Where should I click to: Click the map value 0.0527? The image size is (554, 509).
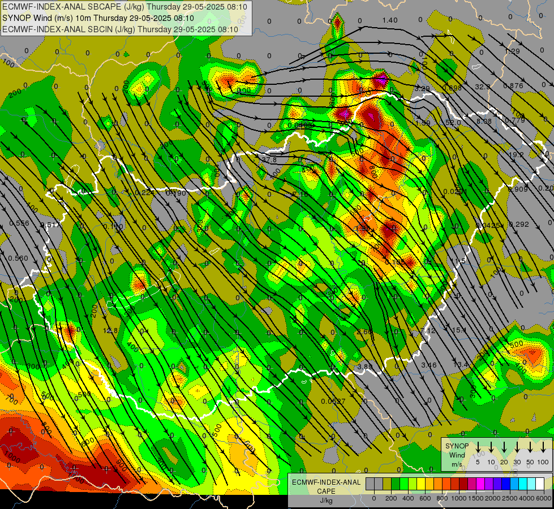[333, 401]
